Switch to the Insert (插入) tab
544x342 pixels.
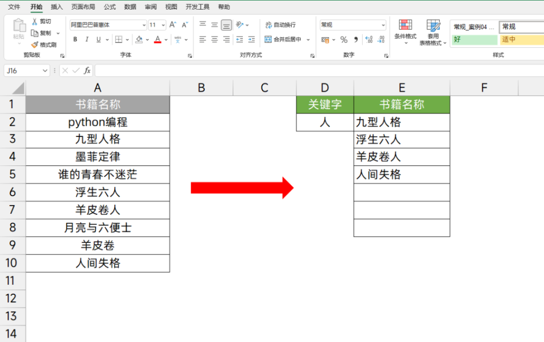56,7
